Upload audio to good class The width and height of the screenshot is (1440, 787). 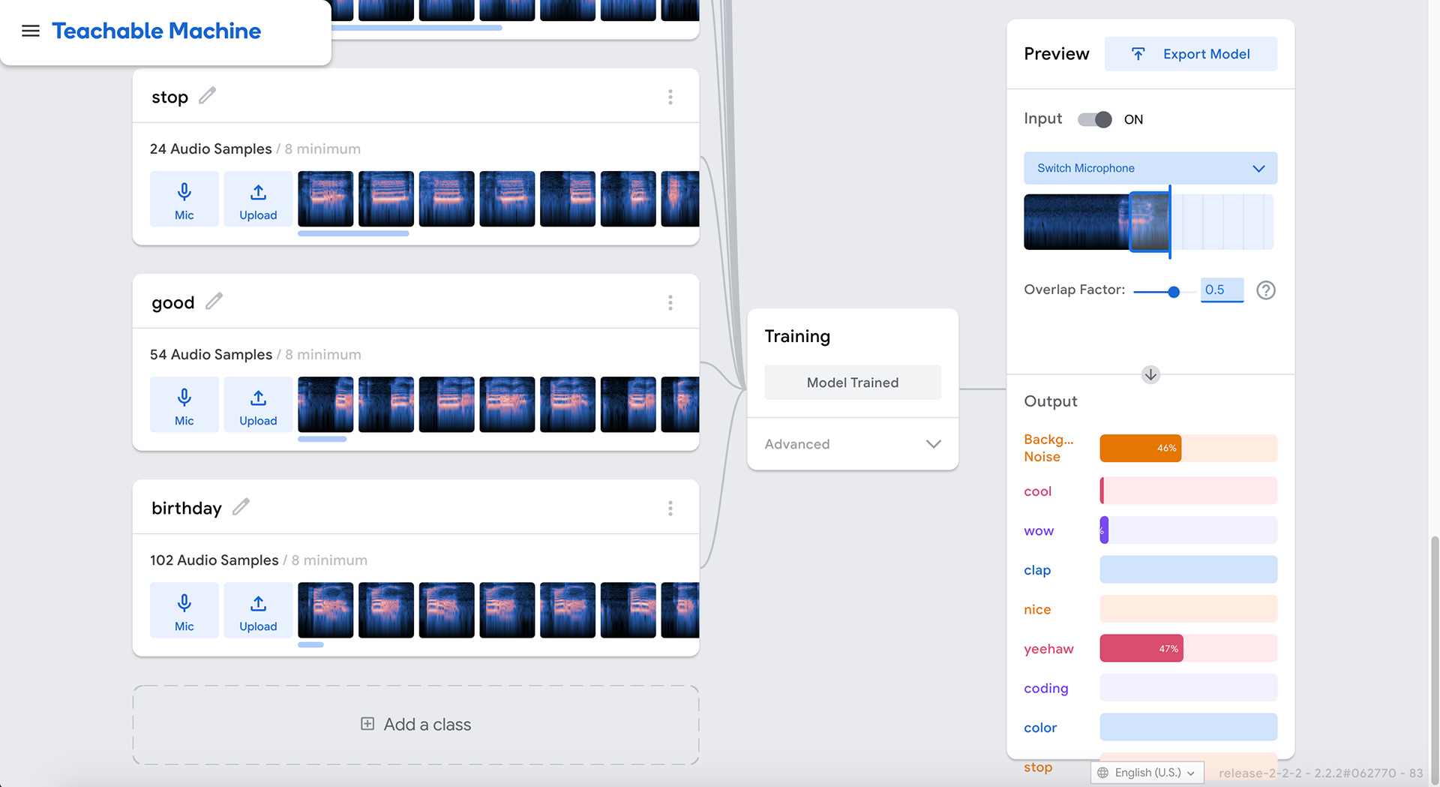tap(258, 404)
